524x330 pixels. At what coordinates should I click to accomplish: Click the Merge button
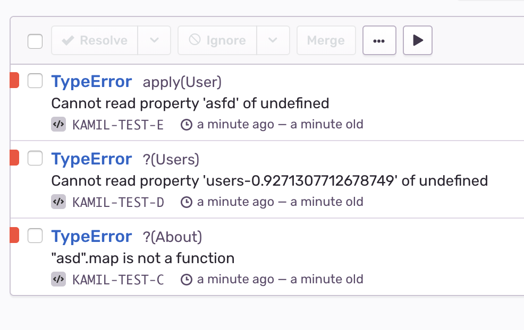click(x=326, y=40)
